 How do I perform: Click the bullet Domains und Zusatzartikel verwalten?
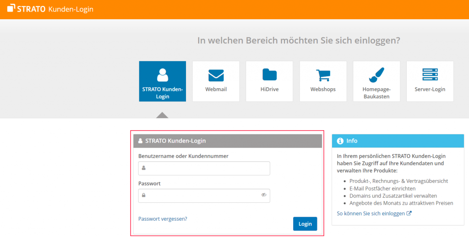coord(393,196)
